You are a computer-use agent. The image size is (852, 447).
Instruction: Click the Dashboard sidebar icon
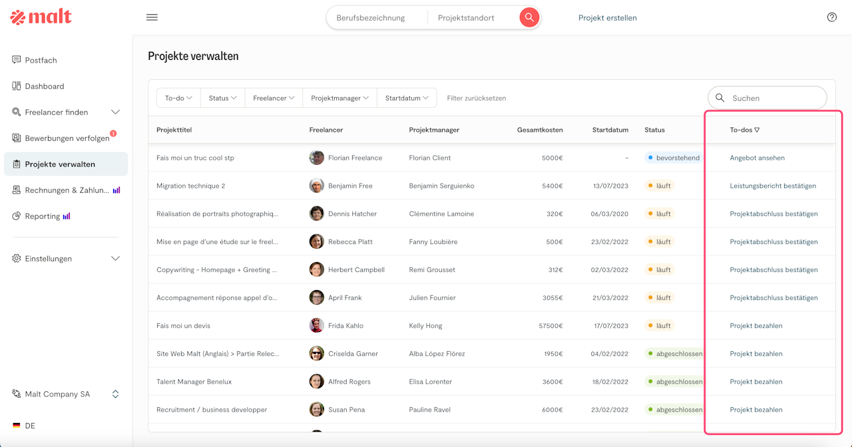click(x=17, y=86)
